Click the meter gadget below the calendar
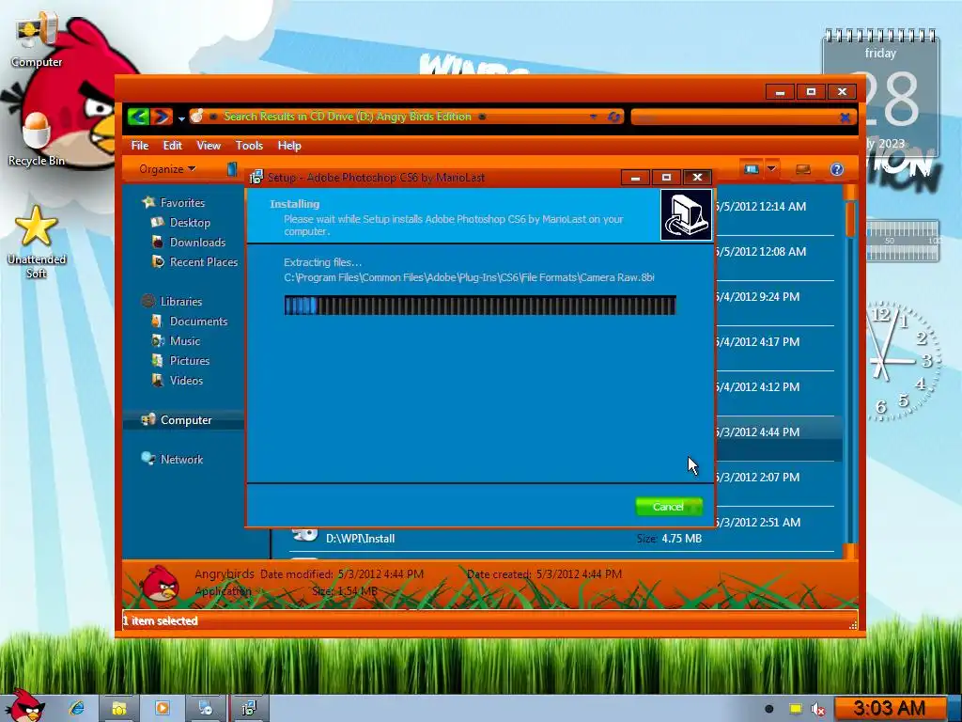Image resolution: width=962 pixels, height=722 pixels. click(903, 242)
